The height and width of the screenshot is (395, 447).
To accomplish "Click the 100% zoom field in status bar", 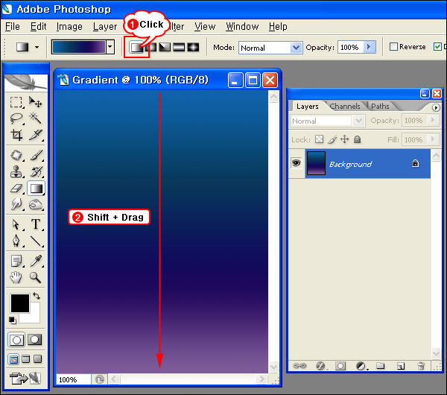I will pyautogui.click(x=73, y=379).
